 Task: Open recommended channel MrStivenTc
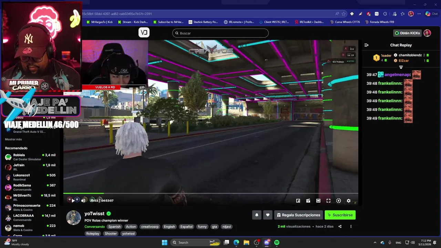tap(30, 197)
